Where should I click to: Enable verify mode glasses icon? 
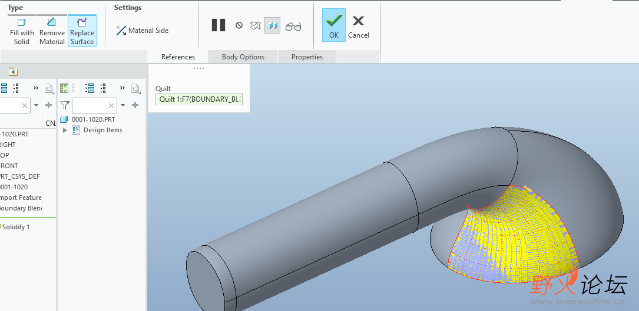coord(293,26)
